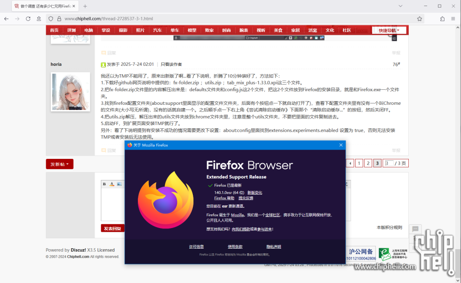Click the 发表回复 button

point(112,228)
